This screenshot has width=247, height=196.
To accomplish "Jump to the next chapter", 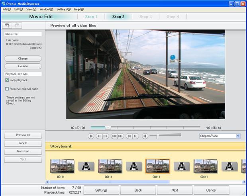I will coord(135,136).
